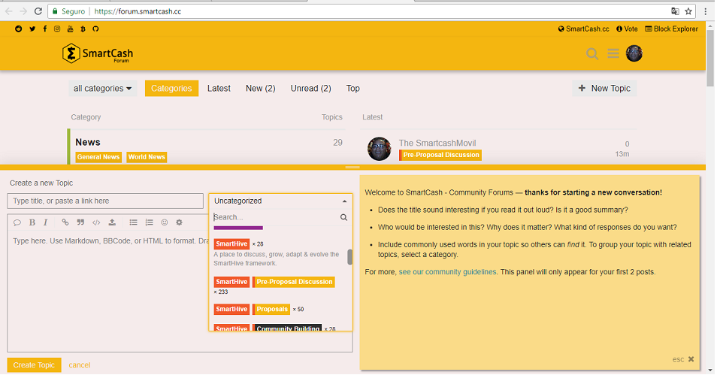Click the browser reload button
The image size is (720, 378).
tap(38, 11)
